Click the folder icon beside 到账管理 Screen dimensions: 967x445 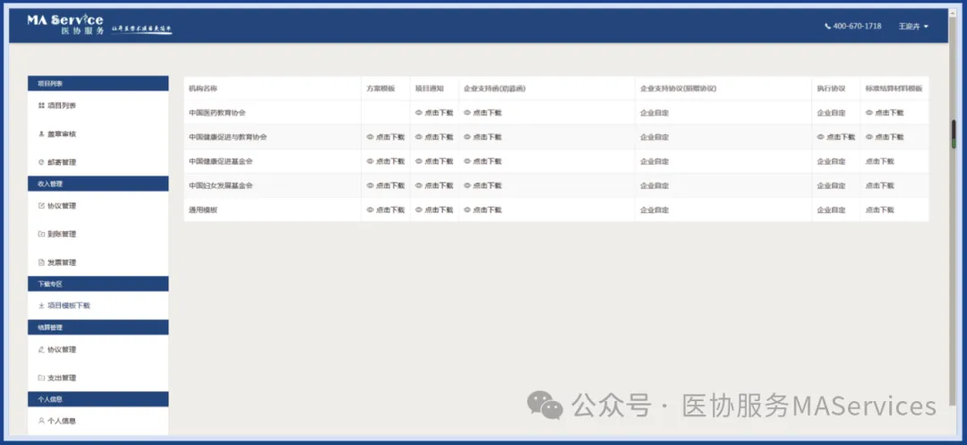[41, 235]
